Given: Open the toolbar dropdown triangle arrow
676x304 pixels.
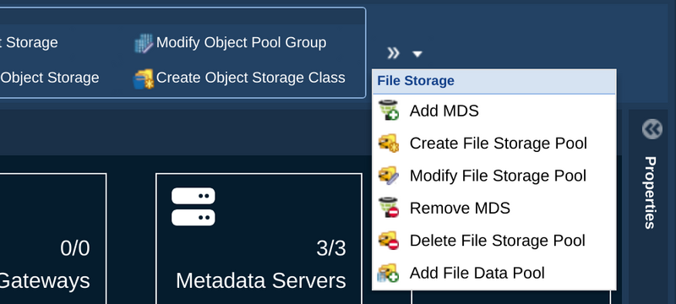Looking at the screenshot, I should (x=417, y=54).
